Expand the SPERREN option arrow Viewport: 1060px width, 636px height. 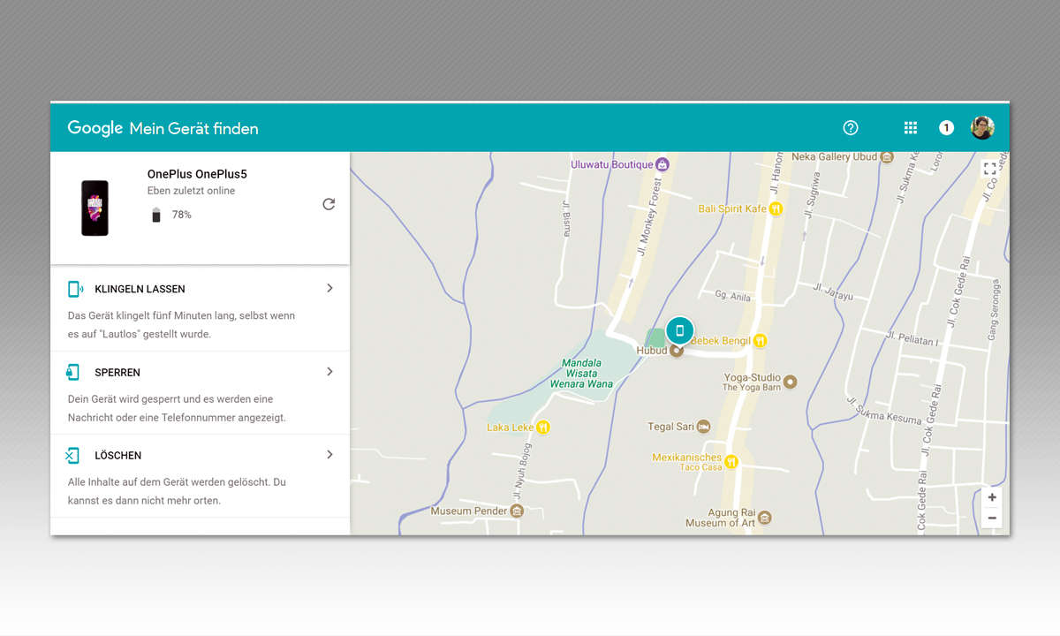pyautogui.click(x=329, y=372)
